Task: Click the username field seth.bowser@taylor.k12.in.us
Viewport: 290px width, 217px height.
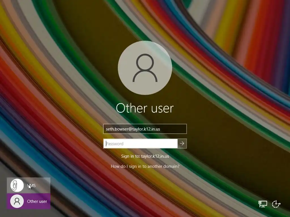Action: 145,129
